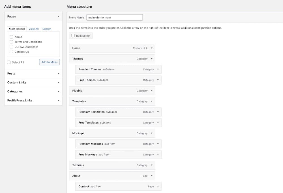Click the Menu Name input field
Screen dimensions: 283x193
[x=115, y=18]
